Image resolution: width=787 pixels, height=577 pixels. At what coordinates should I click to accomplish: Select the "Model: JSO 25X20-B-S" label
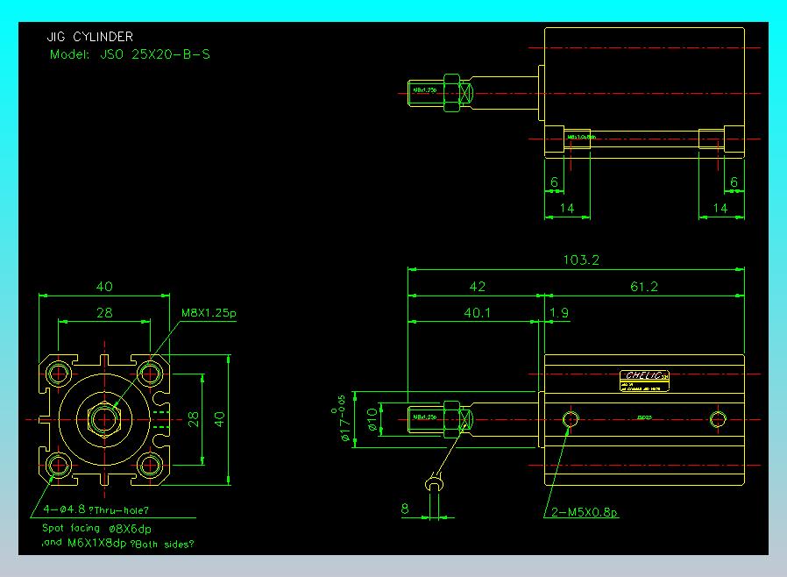130,54
